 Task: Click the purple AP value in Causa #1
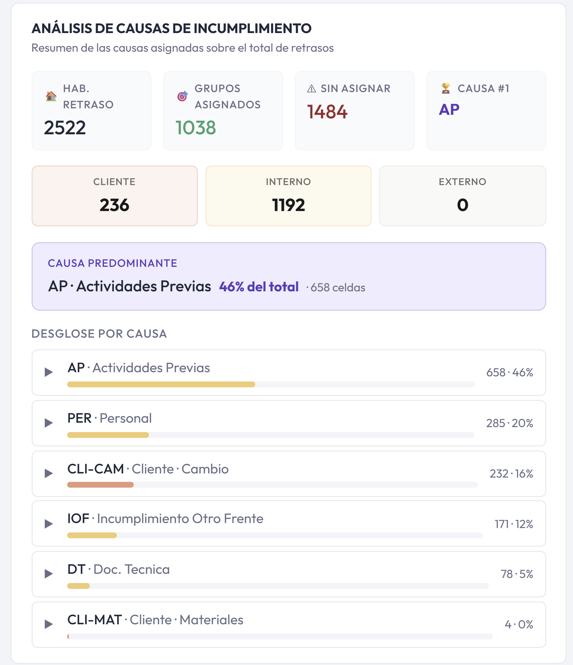point(449,110)
